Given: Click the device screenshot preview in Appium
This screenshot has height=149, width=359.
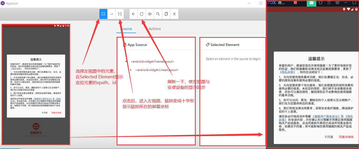Looking at the screenshot, I should click(36, 84).
